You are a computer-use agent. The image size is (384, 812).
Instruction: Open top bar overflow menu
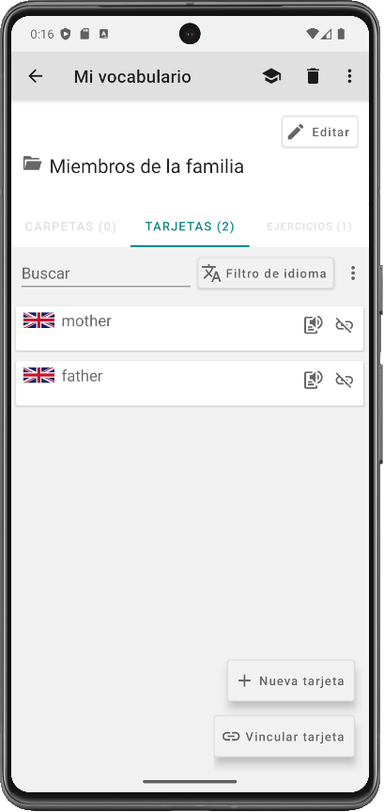tap(349, 77)
